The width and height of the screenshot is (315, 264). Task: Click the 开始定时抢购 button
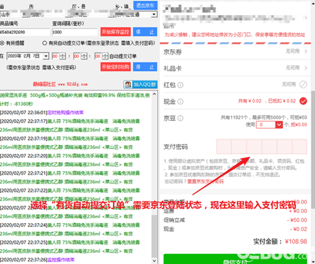tap(115, 67)
